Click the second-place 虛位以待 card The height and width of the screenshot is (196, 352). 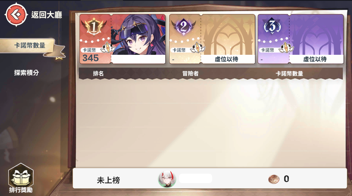(212, 39)
